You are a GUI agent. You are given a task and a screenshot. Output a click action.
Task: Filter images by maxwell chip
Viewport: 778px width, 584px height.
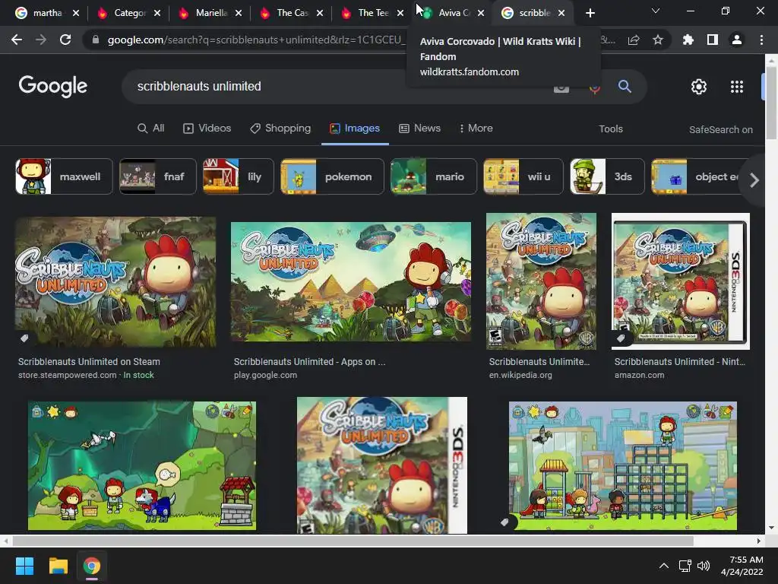pos(64,176)
